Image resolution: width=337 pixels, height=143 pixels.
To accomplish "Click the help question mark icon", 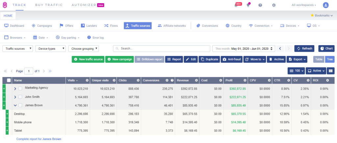I will [x=260, y=5].
